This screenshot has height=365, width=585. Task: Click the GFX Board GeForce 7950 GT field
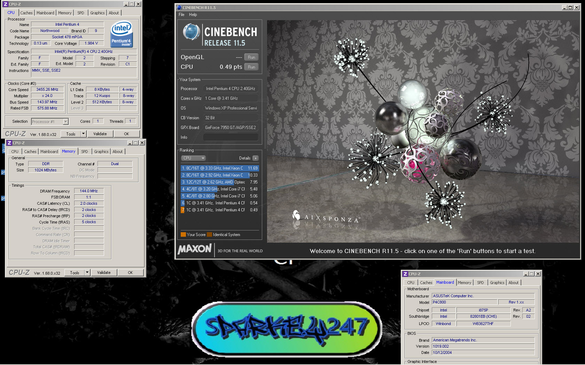pyautogui.click(x=231, y=128)
